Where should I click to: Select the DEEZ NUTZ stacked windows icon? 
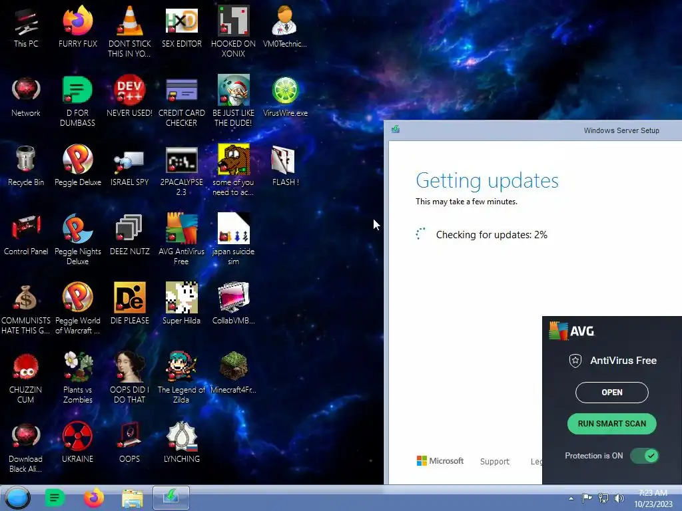point(130,235)
